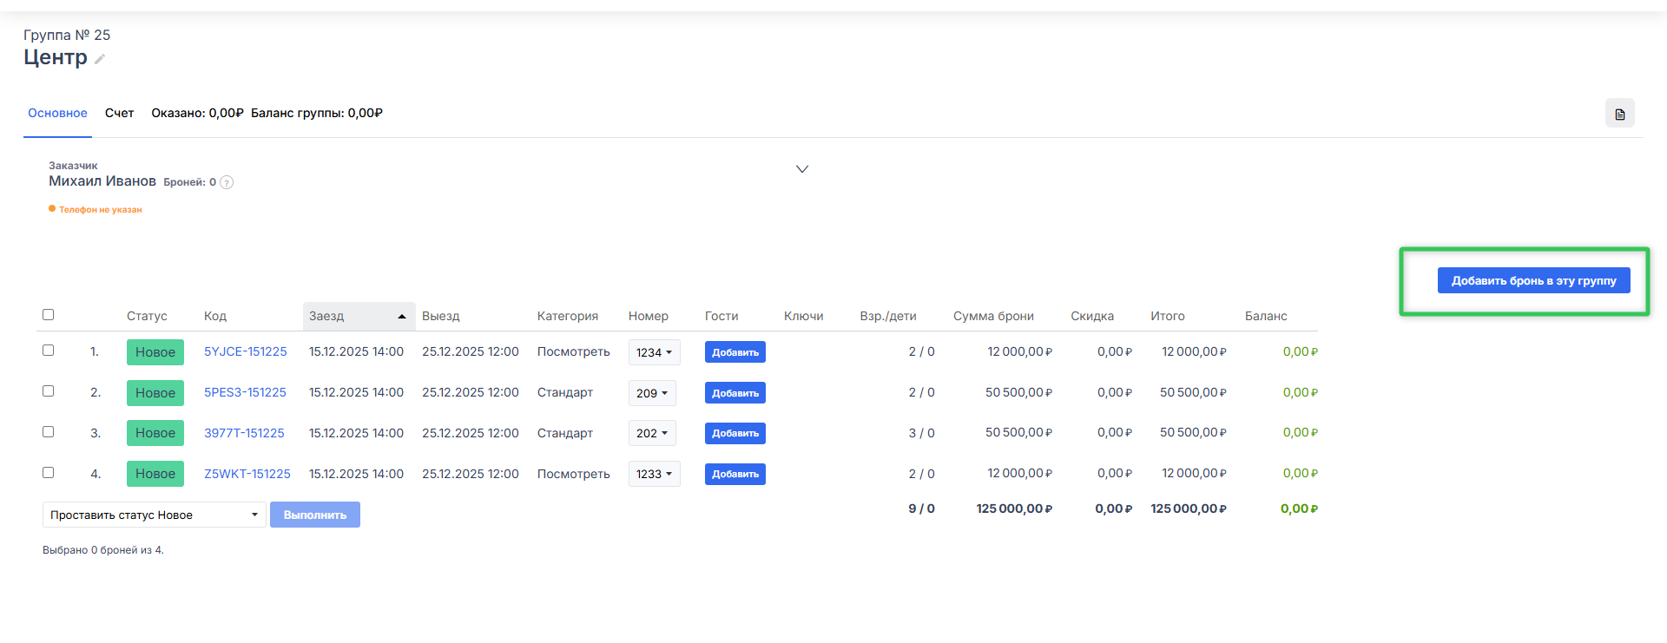Tick the checkbox for booking row 4

click(49, 473)
